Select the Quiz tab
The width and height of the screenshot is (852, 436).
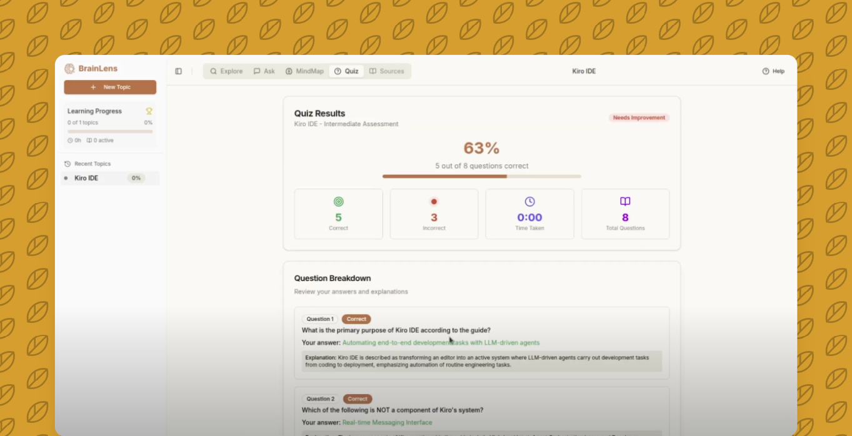click(x=346, y=71)
